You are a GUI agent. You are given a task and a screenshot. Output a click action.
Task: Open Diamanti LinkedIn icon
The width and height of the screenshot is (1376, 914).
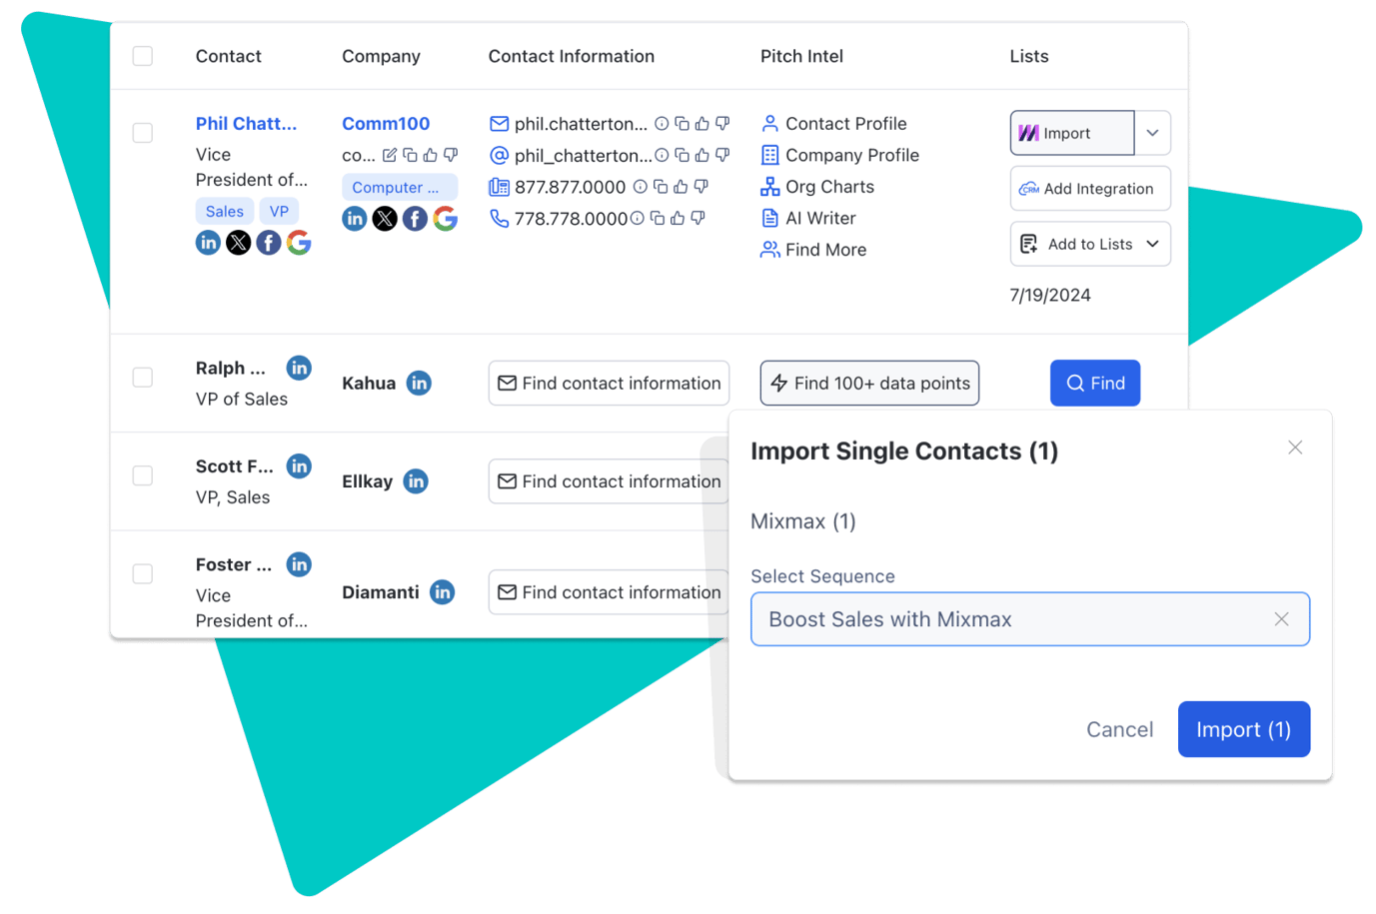(442, 592)
